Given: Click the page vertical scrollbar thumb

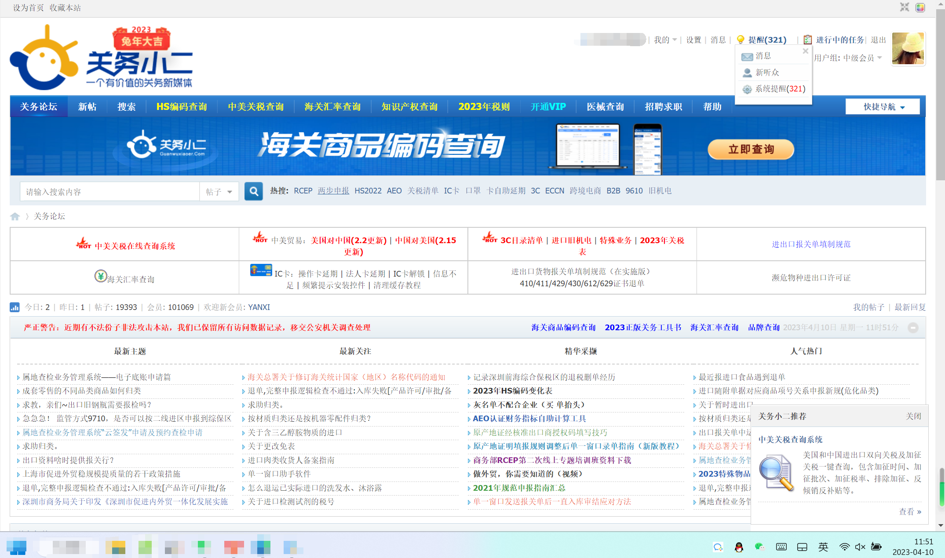Looking at the screenshot, I should [x=941, y=95].
